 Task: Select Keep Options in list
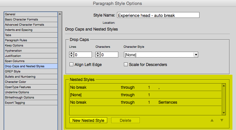coord(31,45)
